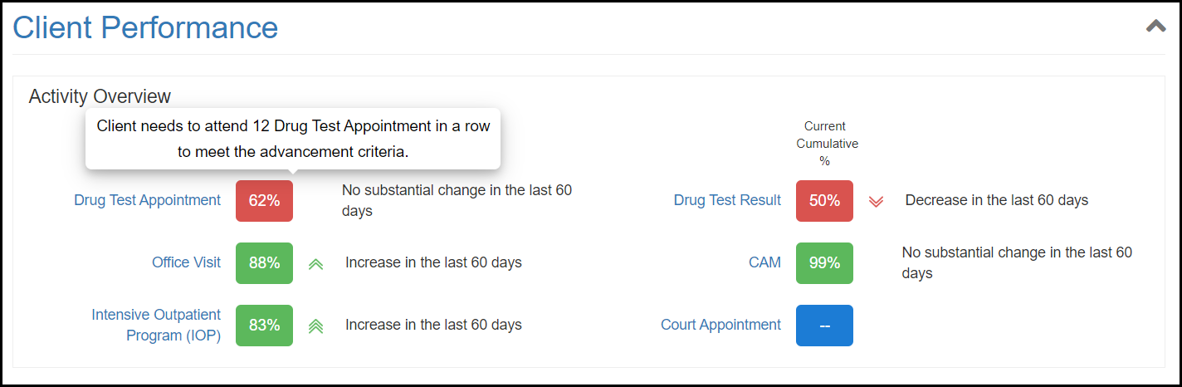
Task: Open the Drug Test Appointment link
Action: coord(147,200)
